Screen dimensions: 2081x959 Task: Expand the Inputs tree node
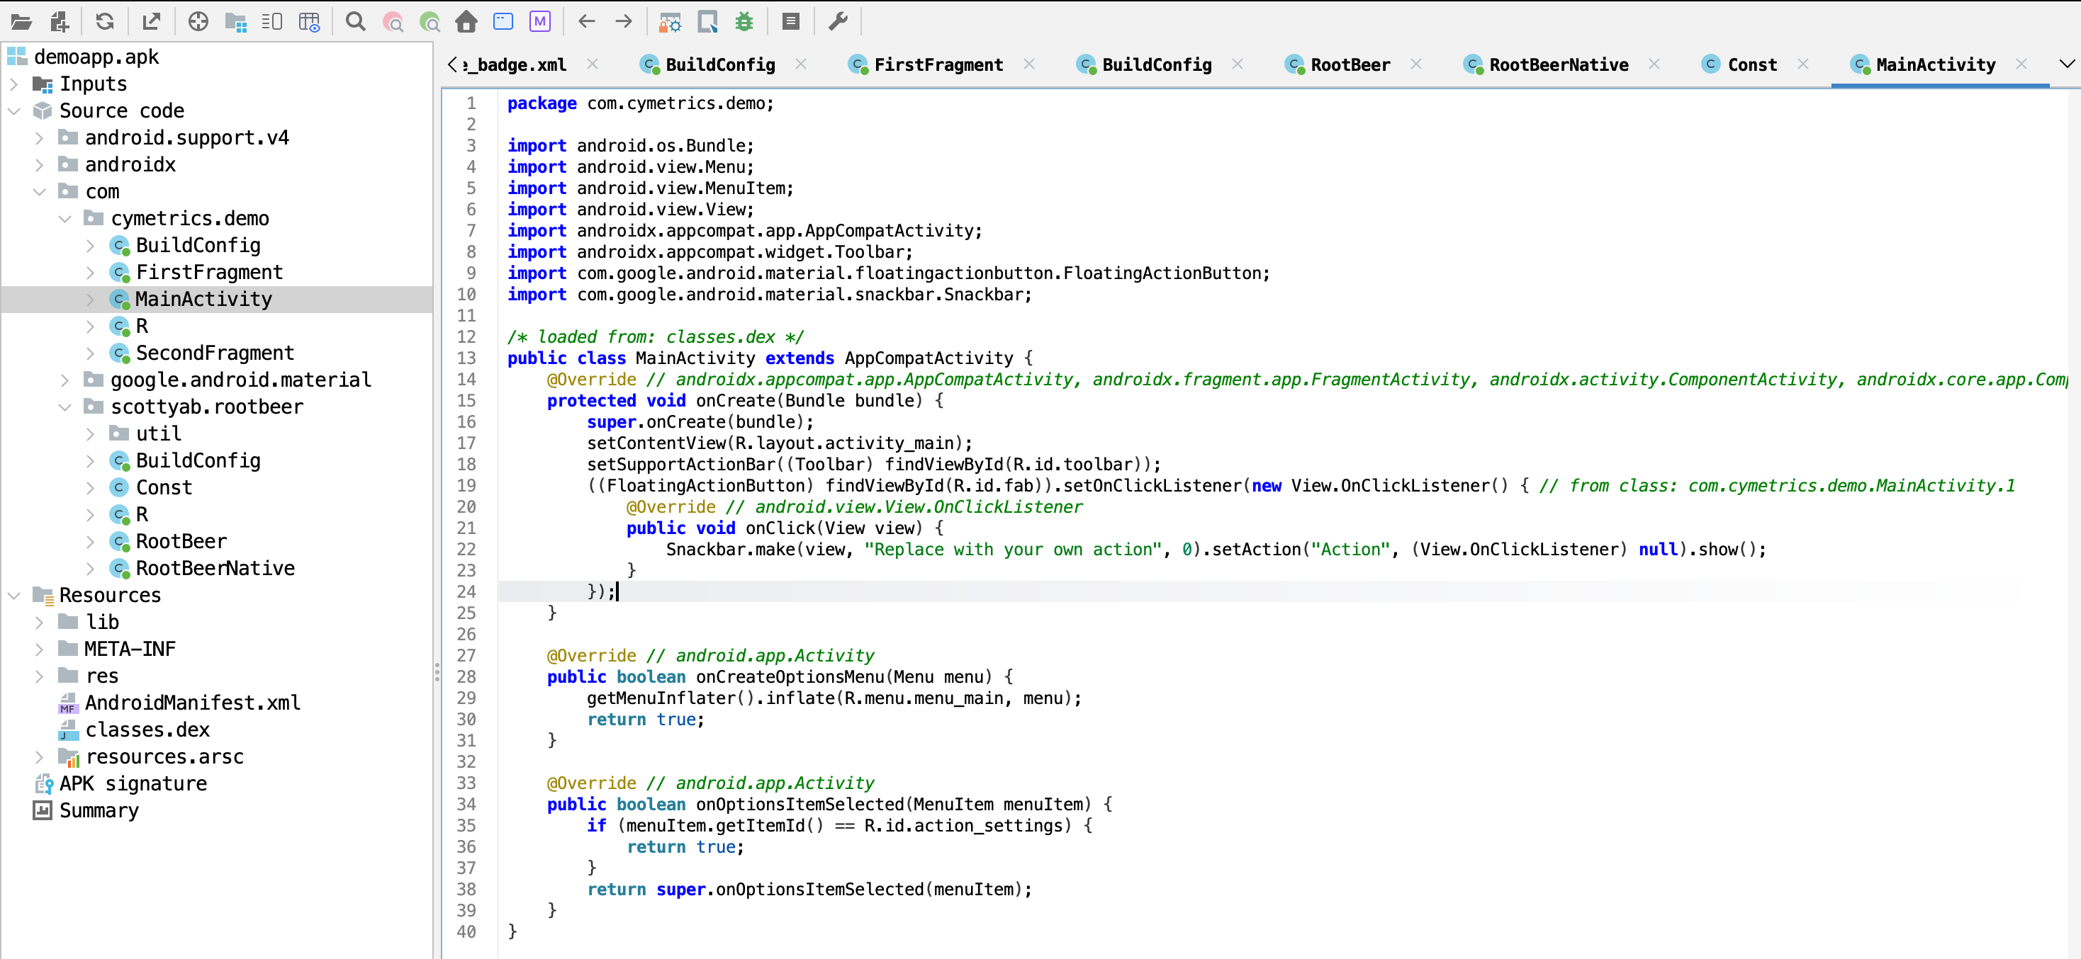coord(13,84)
